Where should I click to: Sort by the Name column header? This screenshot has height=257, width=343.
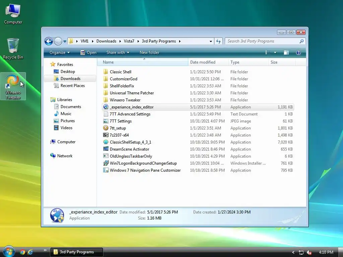(142, 62)
